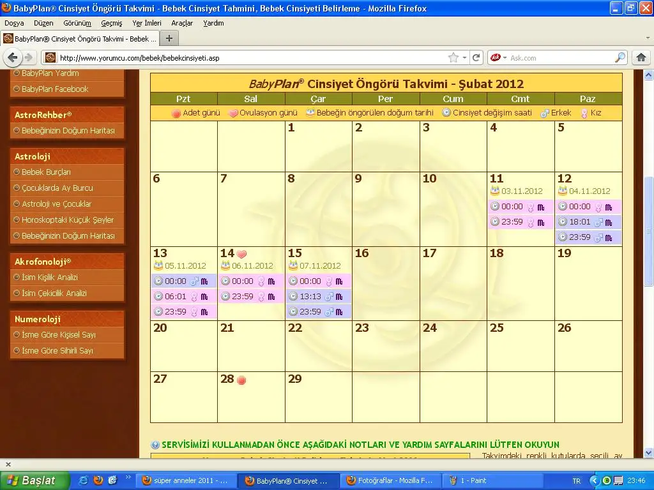Click the search magnifier icon in Ask.com box
This screenshot has height=490, width=654.
tap(620, 57)
